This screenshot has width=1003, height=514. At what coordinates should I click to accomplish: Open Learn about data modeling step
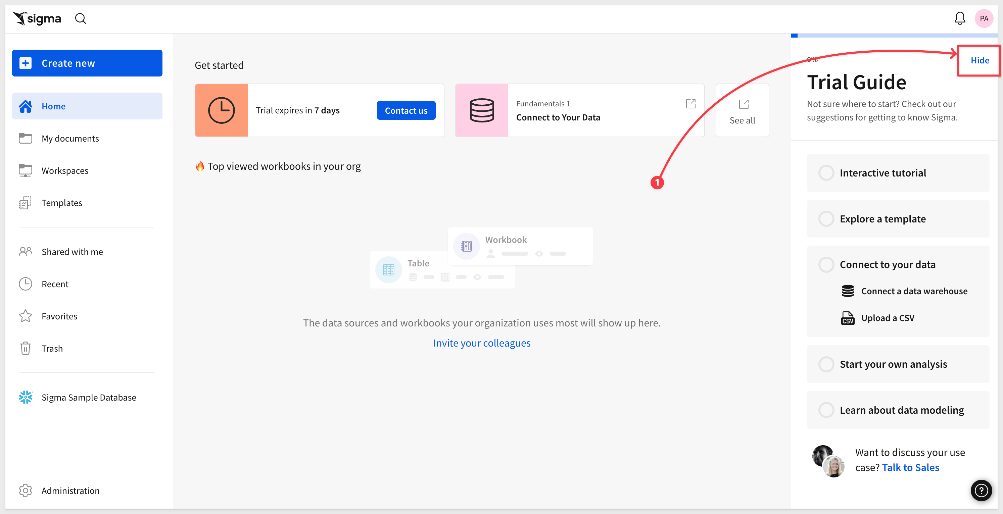(x=898, y=410)
